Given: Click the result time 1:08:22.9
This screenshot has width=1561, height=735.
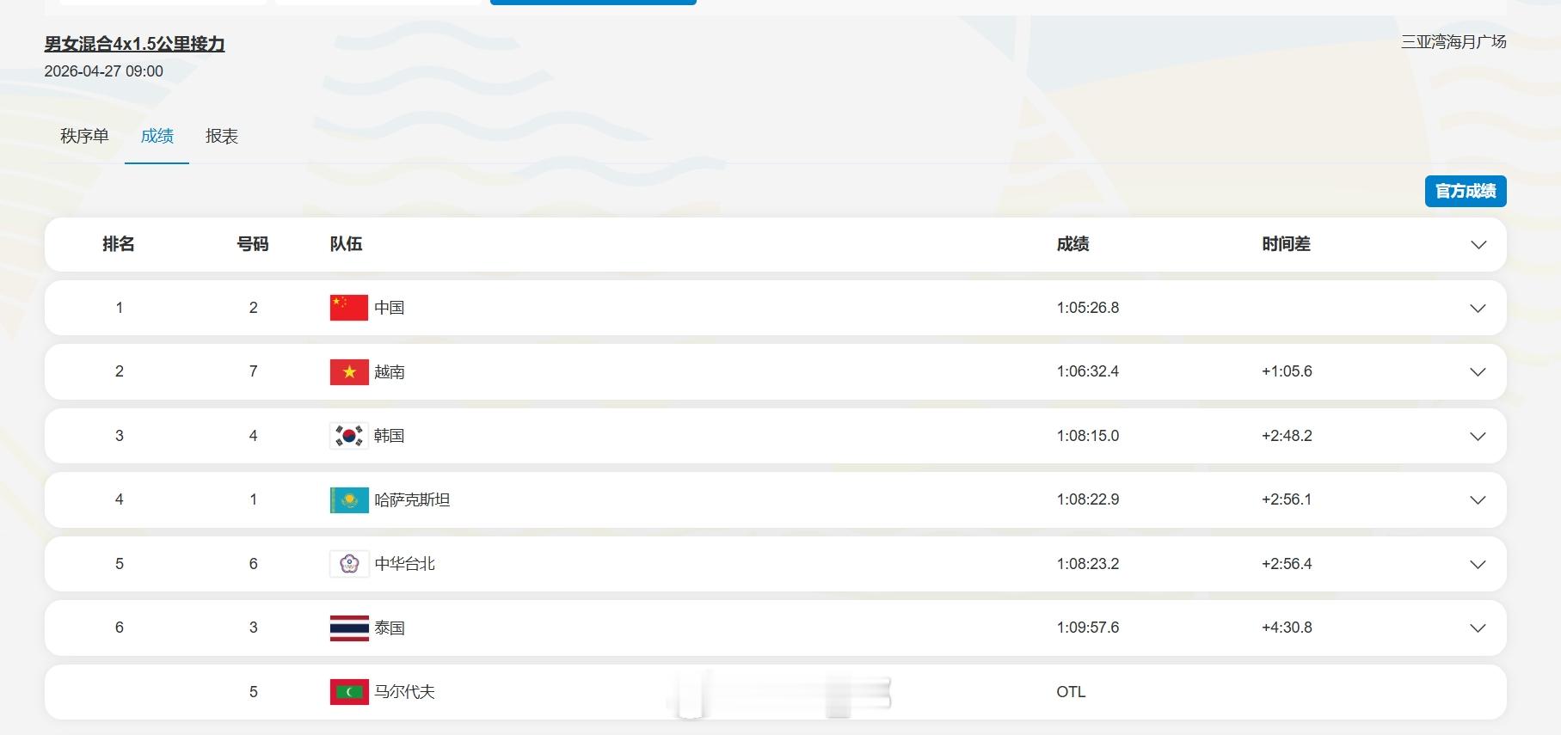Looking at the screenshot, I should (x=1088, y=499).
